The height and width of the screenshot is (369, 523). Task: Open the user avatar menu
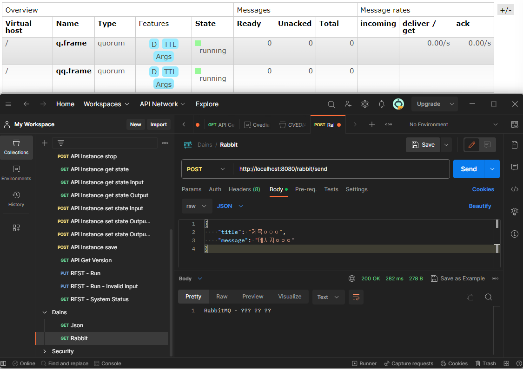[x=398, y=104]
